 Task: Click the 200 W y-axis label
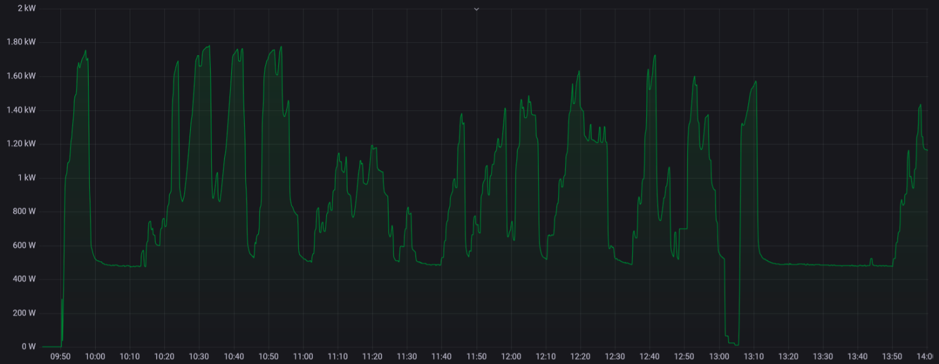click(24, 312)
